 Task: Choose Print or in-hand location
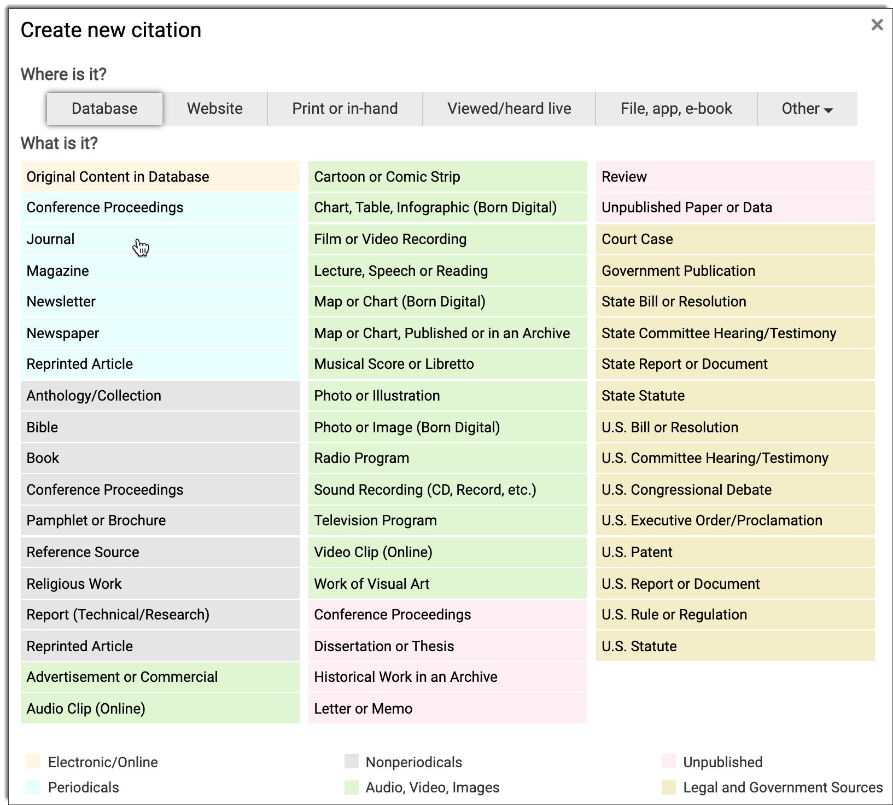(x=345, y=109)
